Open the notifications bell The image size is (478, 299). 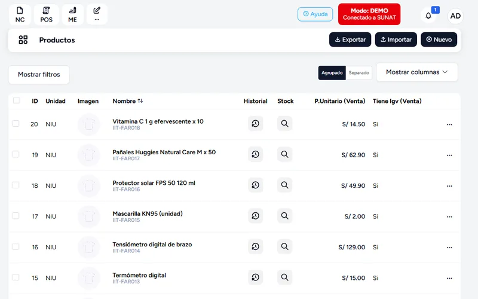point(428,16)
